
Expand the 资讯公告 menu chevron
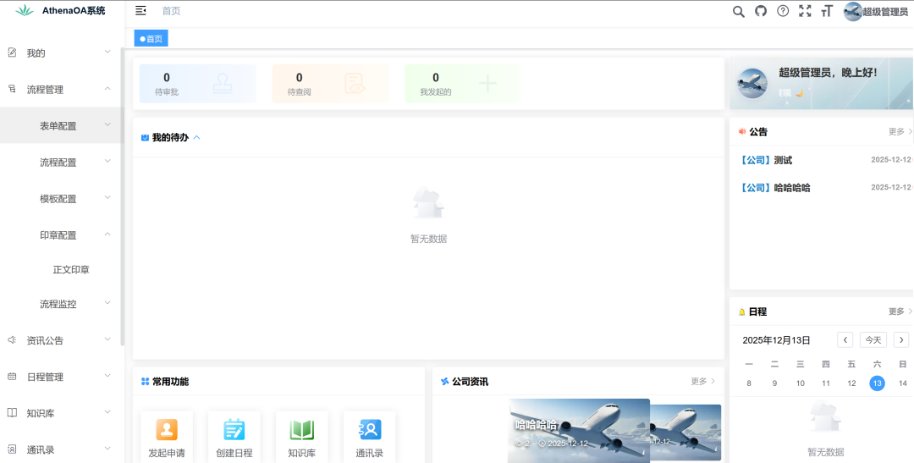107,339
